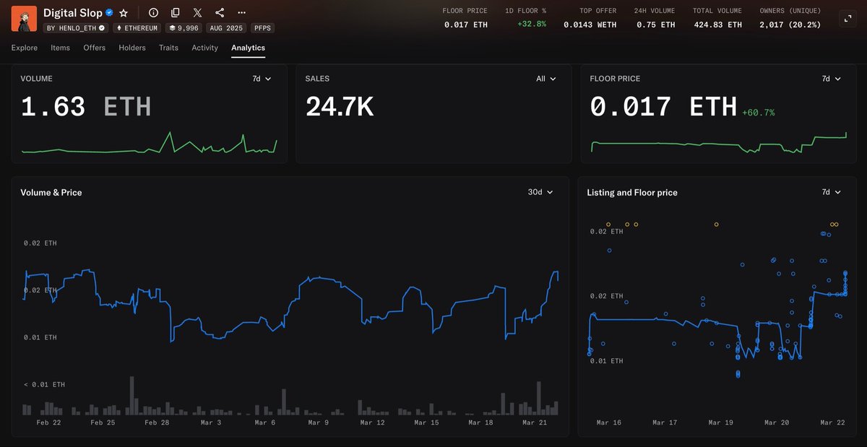Open the X (Twitter) link icon
This screenshot has height=447, width=867.
[197, 13]
